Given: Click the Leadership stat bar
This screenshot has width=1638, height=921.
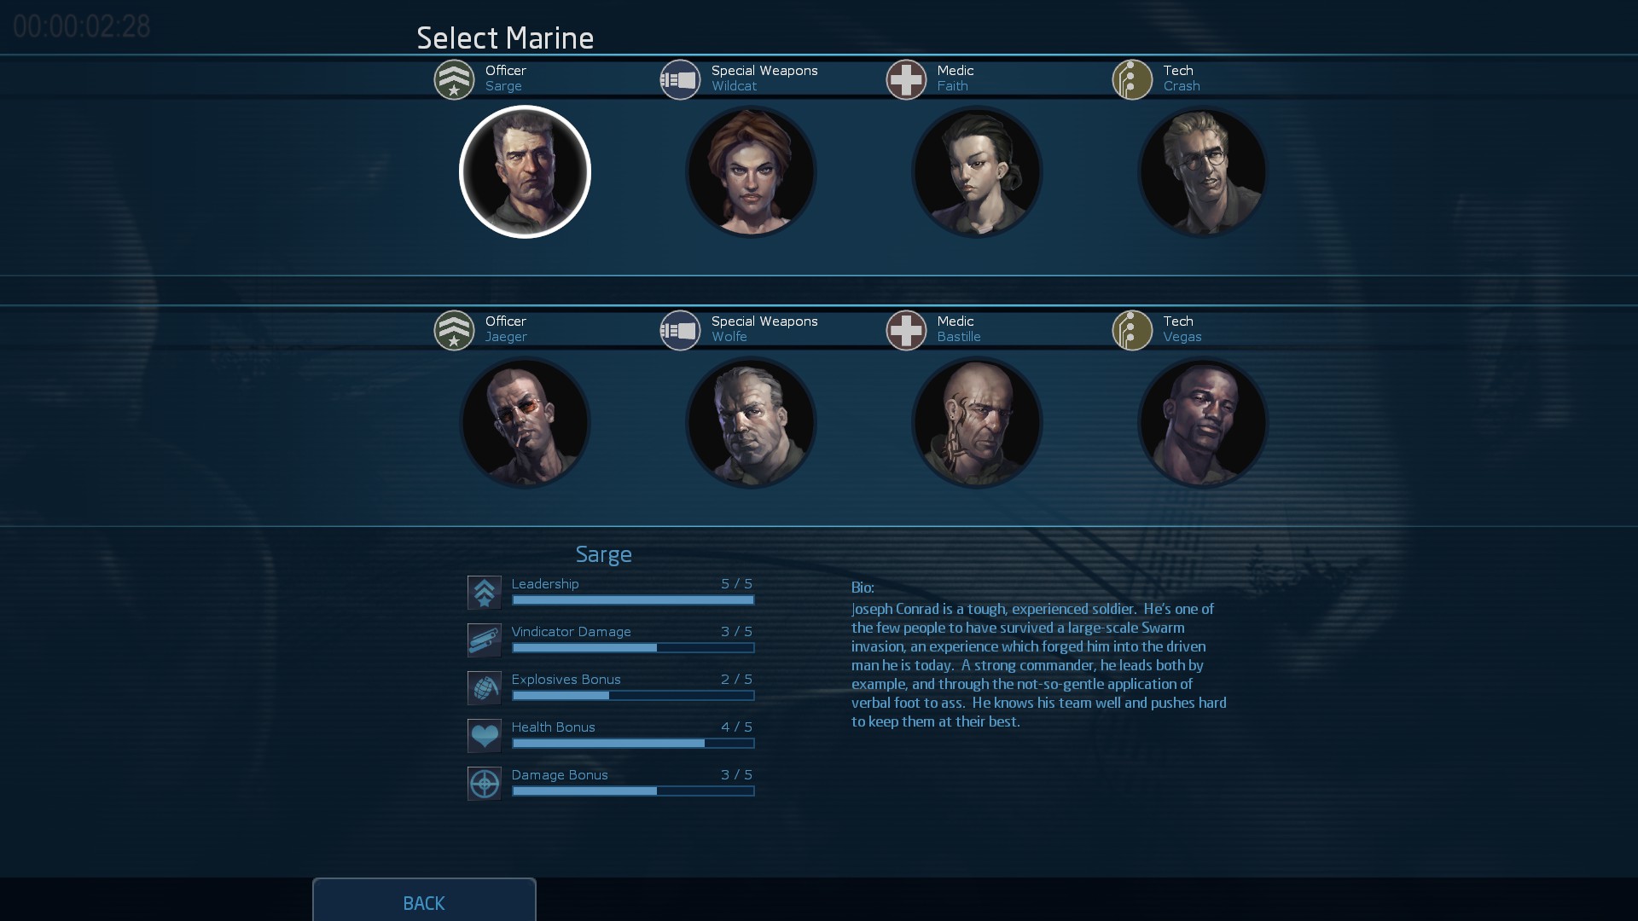Looking at the screenshot, I should 633,600.
